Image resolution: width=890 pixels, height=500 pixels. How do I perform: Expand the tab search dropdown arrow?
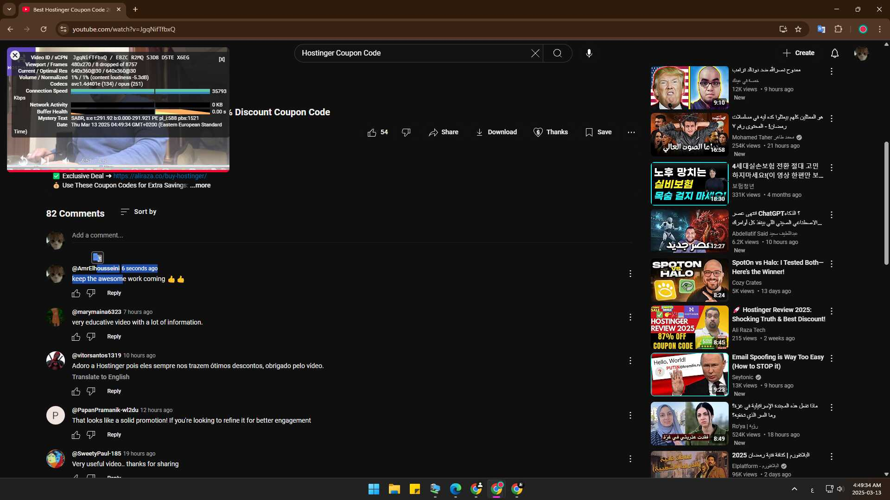tap(9, 9)
